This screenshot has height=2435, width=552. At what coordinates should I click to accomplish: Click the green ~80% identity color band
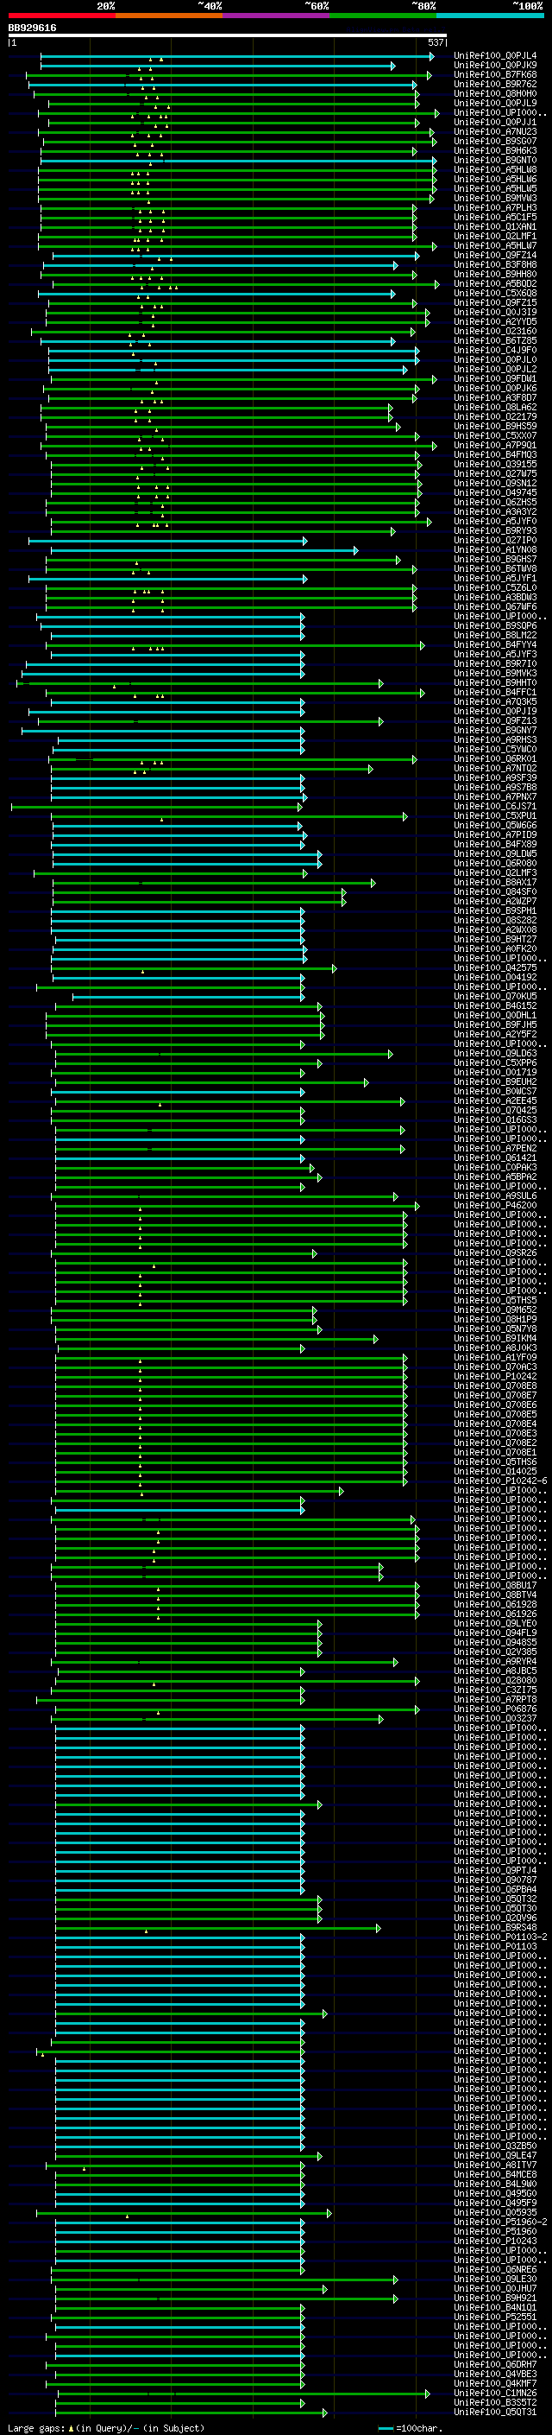(x=383, y=16)
